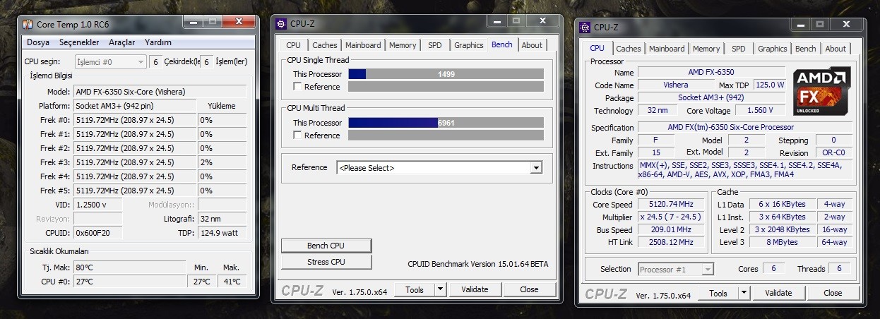
Task: Open Mainboard tab in right CPU-Z window
Action: (x=667, y=49)
